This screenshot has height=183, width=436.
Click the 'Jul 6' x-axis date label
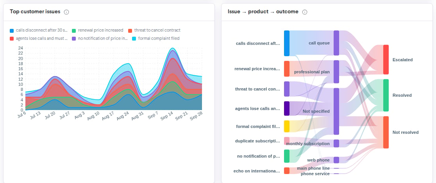click(22, 115)
